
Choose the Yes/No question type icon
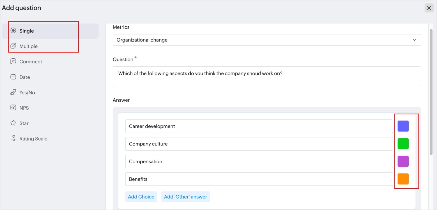click(13, 92)
